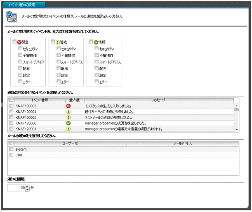This screenshot has width=252, height=212.
Task: Click the green 情報 severity icon
Action: (x=96, y=42)
